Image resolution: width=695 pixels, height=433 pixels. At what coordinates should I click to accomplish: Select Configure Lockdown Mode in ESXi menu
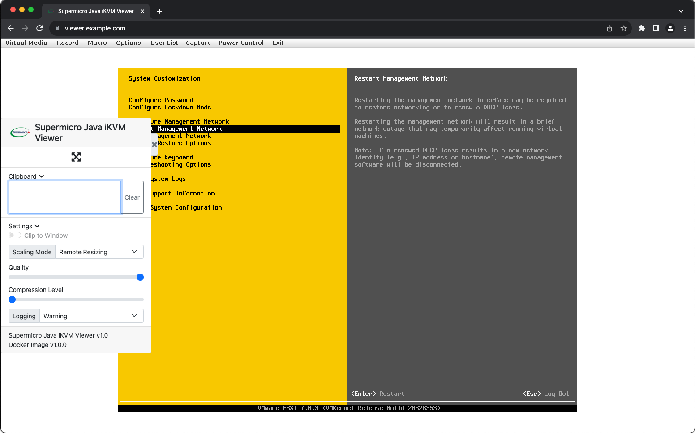click(170, 107)
